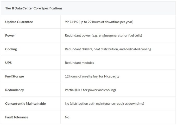Select the Cooling row label
The width and height of the screenshot is (177, 125).
click(11, 49)
